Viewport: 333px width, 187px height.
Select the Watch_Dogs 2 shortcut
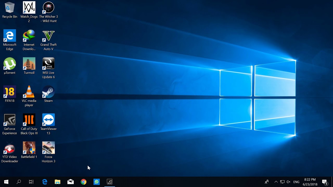pos(29,12)
